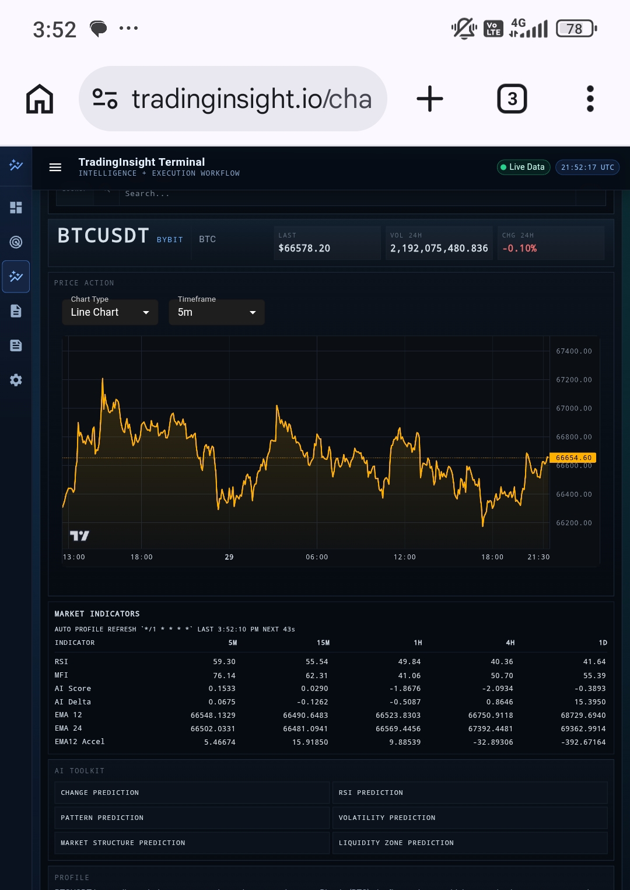This screenshot has height=890, width=630.
Task: Click the BYBIT exchange label
Action: [x=170, y=240]
